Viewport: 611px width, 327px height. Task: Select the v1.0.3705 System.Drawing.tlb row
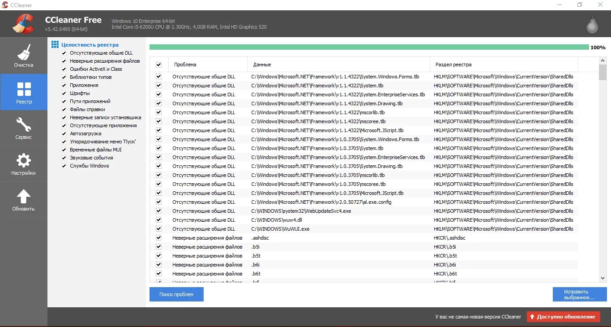[363, 166]
